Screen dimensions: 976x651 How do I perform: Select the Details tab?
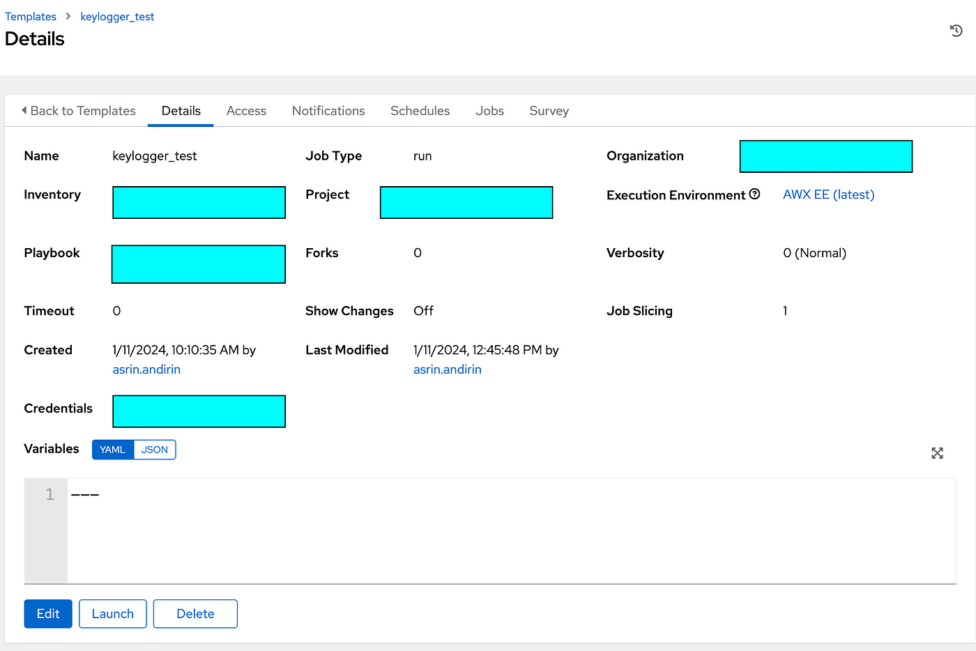pyautogui.click(x=181, y=111)
